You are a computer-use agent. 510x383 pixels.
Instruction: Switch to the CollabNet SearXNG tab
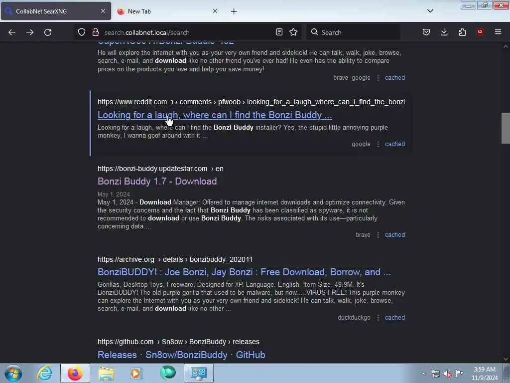tap(56, 11)
